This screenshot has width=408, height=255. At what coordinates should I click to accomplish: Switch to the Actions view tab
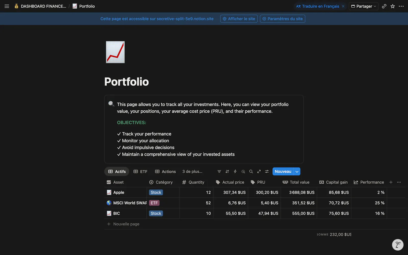point(165,172)
